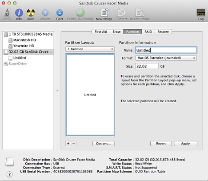
Task: Add a partition with plus button
Action: point(68,144)
